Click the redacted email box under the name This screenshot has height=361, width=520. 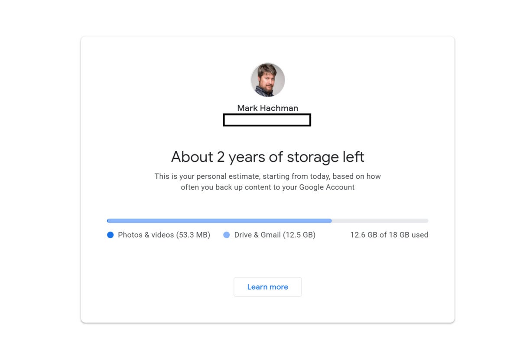pyautogui.click(x=267, y=120)
